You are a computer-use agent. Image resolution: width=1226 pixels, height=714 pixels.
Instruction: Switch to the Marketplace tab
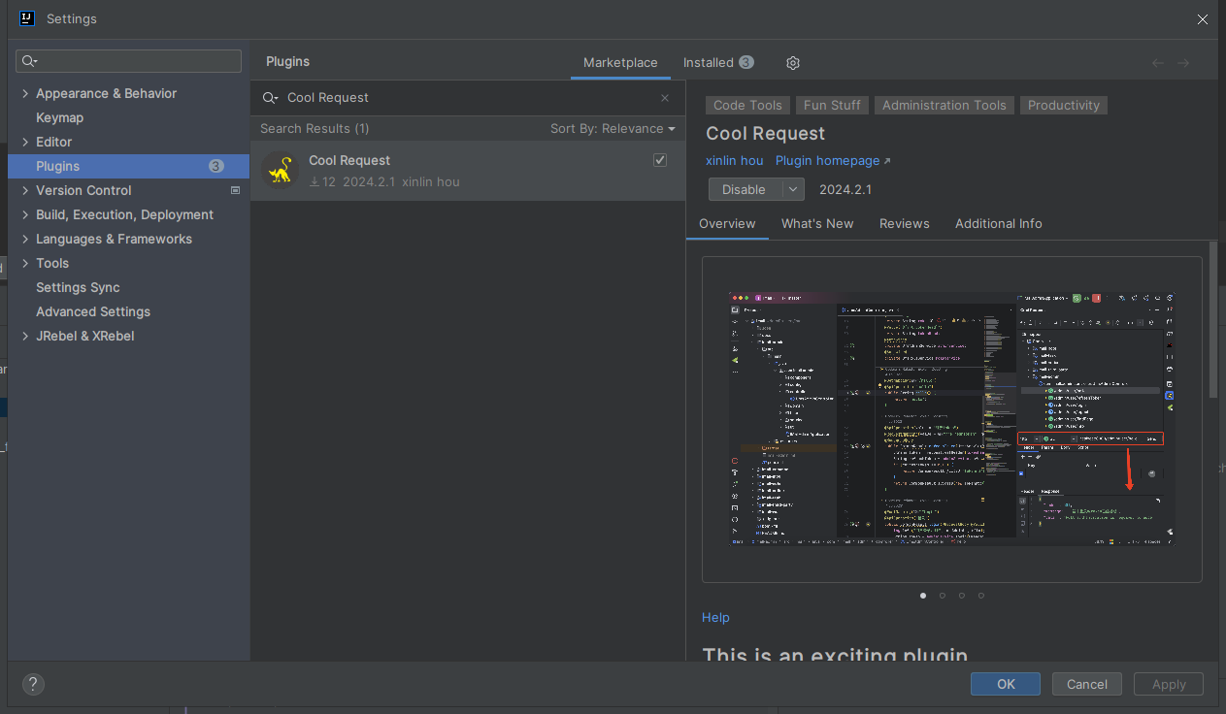pyautogui.click(x=620, y=62)
